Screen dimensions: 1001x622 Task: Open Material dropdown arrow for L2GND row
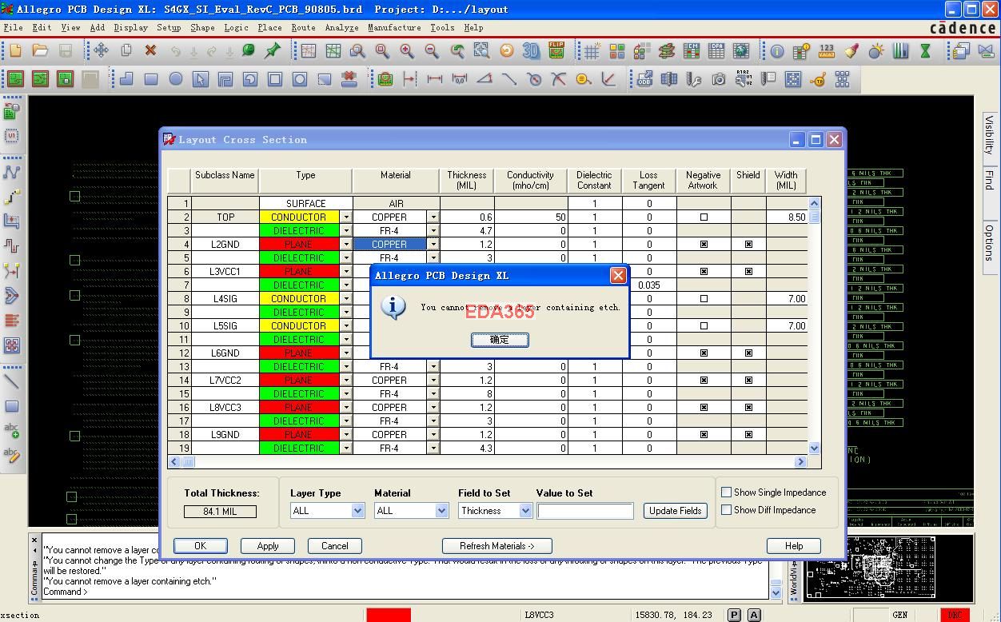click(433, 244)
